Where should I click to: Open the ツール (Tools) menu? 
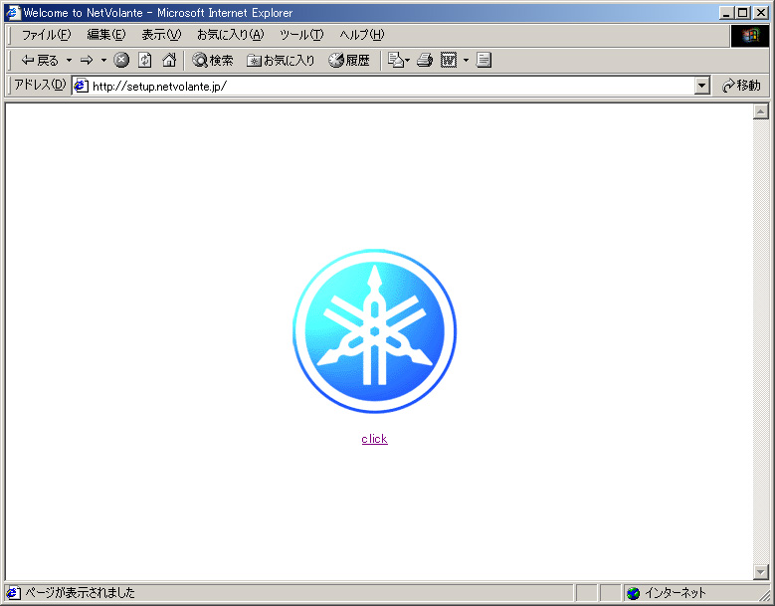(300, 35)
